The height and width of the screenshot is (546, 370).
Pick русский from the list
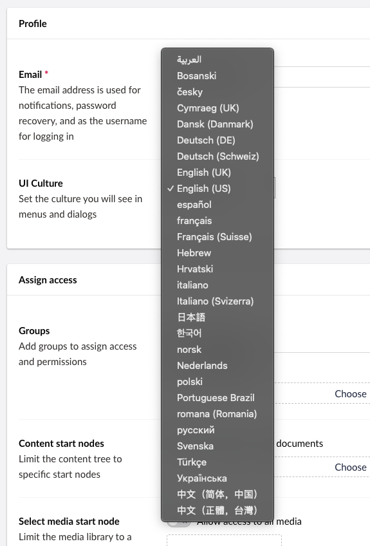tap(217, 430)
